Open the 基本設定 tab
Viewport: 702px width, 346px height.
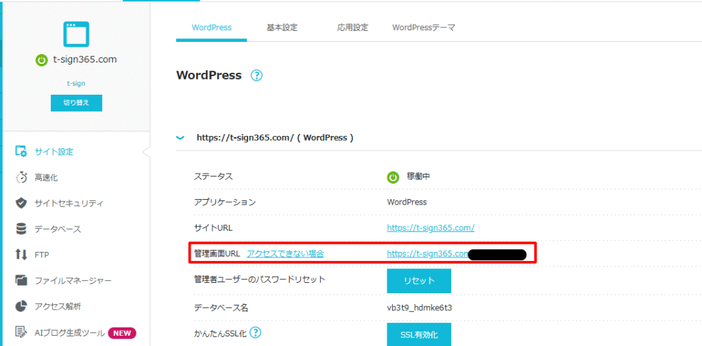coord(282,27)
